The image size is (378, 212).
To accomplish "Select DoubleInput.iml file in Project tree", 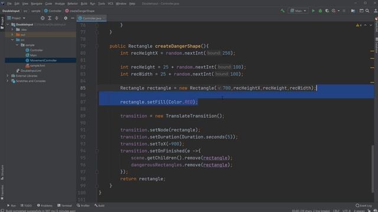I will coord(31,71).
